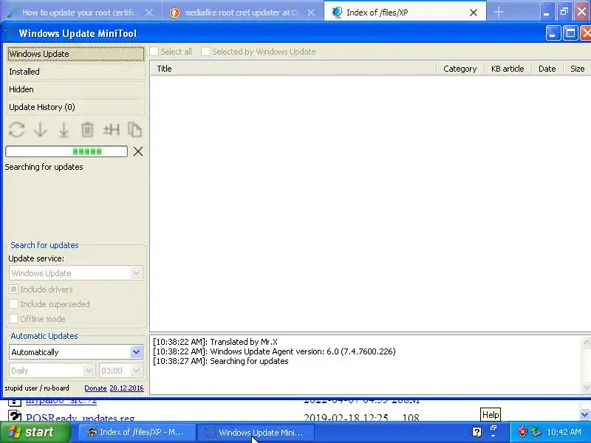Click the Donate link

coord(95,388)
